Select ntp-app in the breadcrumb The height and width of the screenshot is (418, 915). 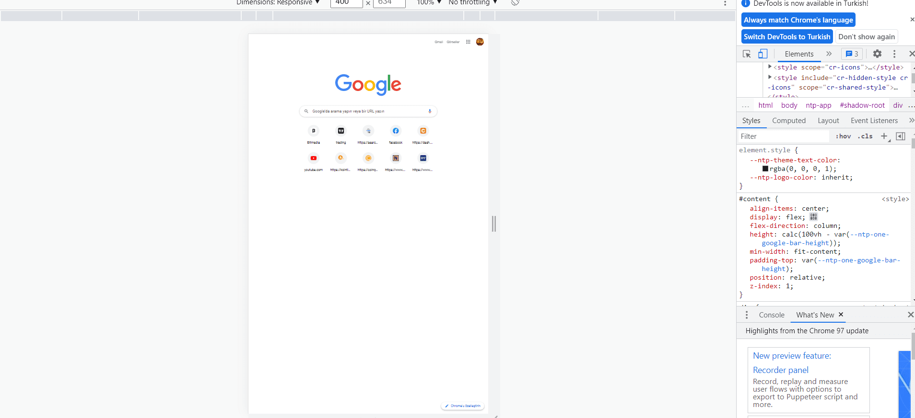pos(818,105)
